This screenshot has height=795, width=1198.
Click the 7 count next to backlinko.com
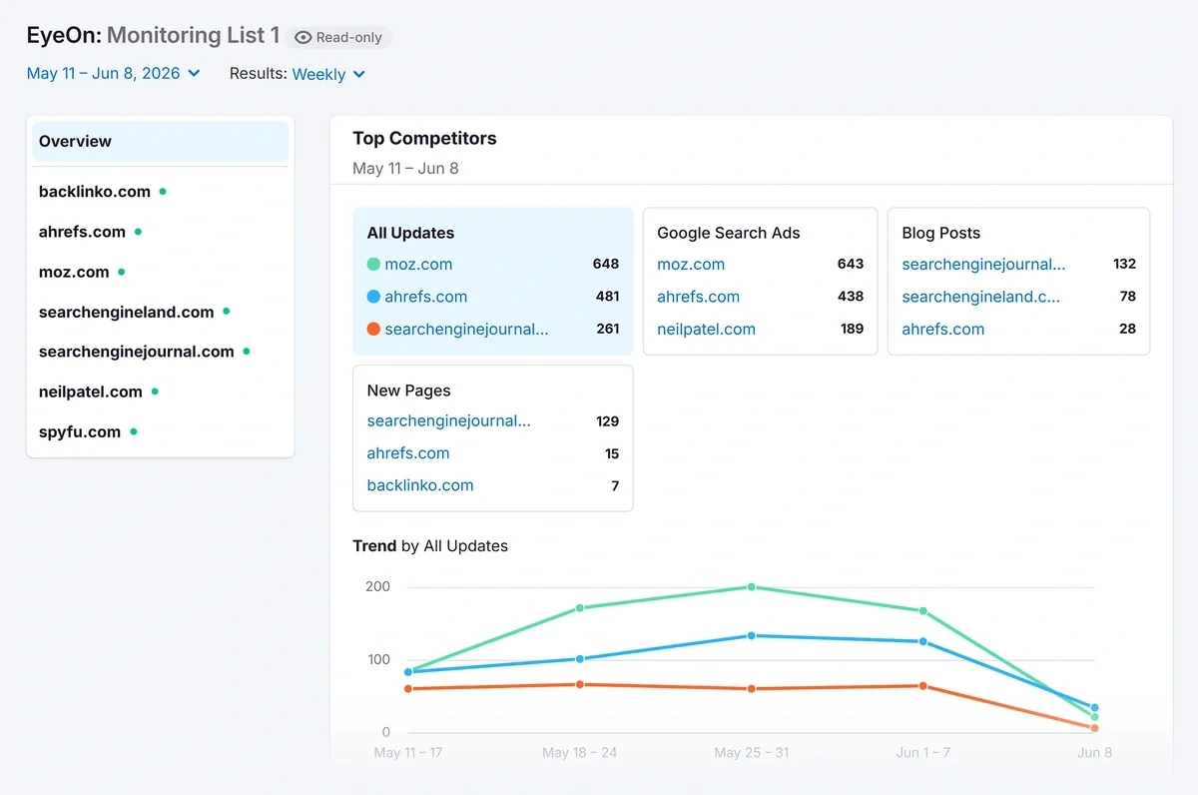[615, 485]
